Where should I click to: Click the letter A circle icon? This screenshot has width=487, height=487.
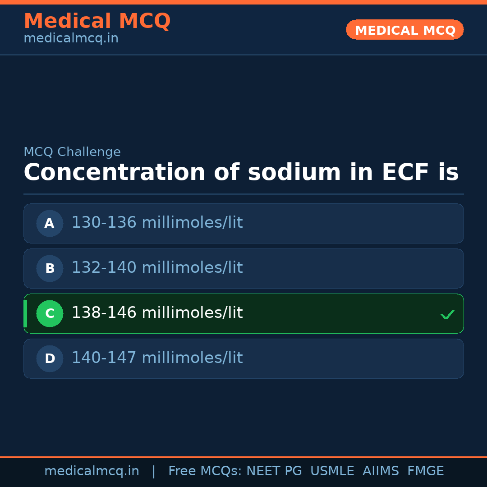click(x=50, y=223)
